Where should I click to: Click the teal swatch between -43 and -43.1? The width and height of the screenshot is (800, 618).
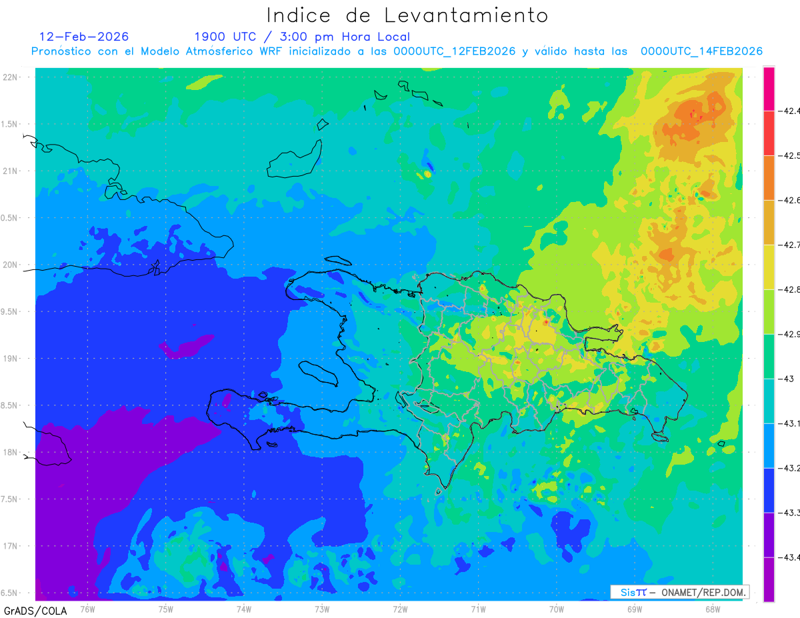(769, 401)
